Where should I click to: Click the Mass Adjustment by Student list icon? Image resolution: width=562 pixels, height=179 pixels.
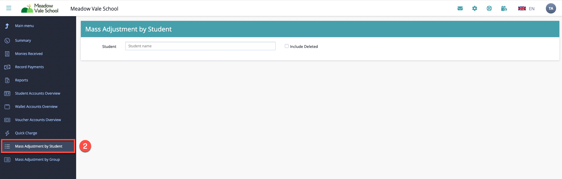tap(7, 146)
